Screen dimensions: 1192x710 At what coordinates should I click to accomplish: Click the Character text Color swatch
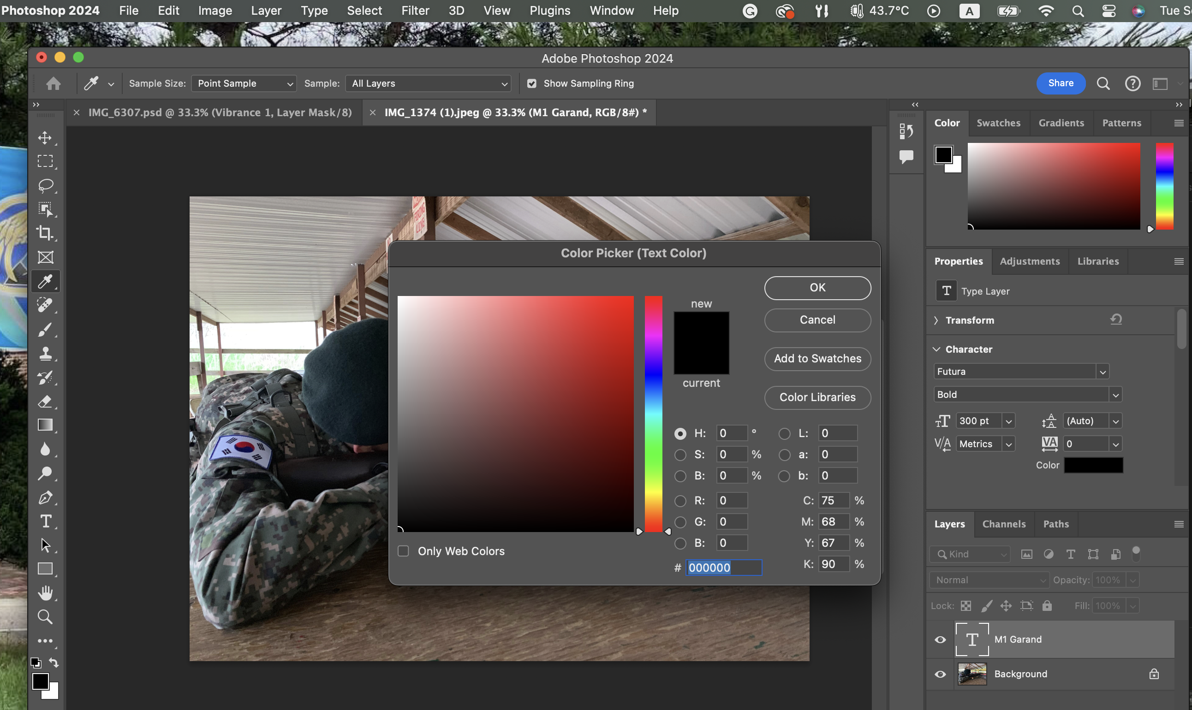(x=1093, y=465)
